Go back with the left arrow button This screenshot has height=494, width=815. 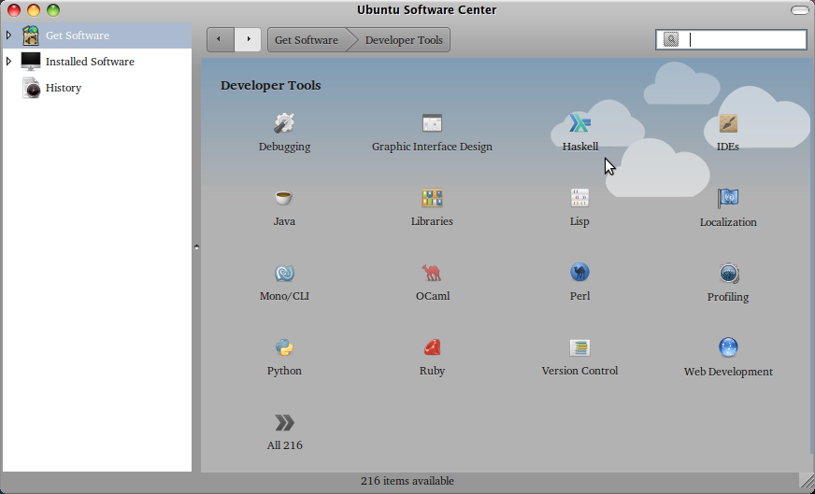pos(221,39)
